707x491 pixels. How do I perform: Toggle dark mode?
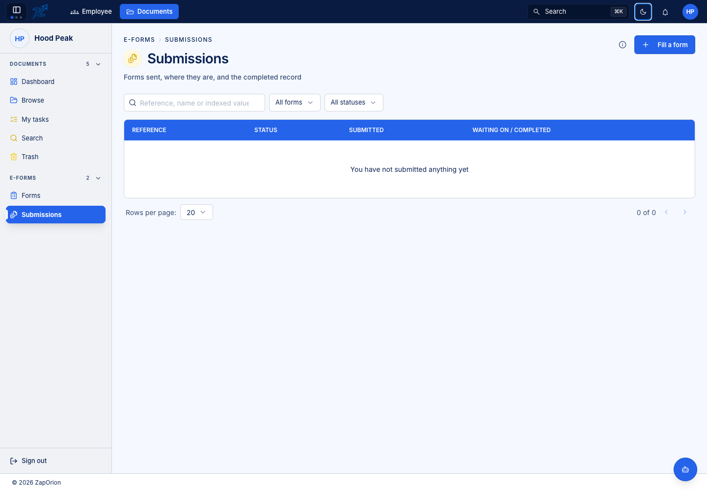[x=643, y=12]
